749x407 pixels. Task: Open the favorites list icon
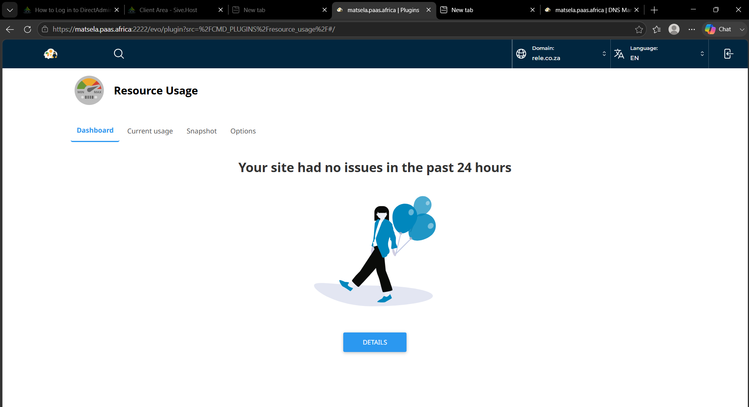(656, 29)
